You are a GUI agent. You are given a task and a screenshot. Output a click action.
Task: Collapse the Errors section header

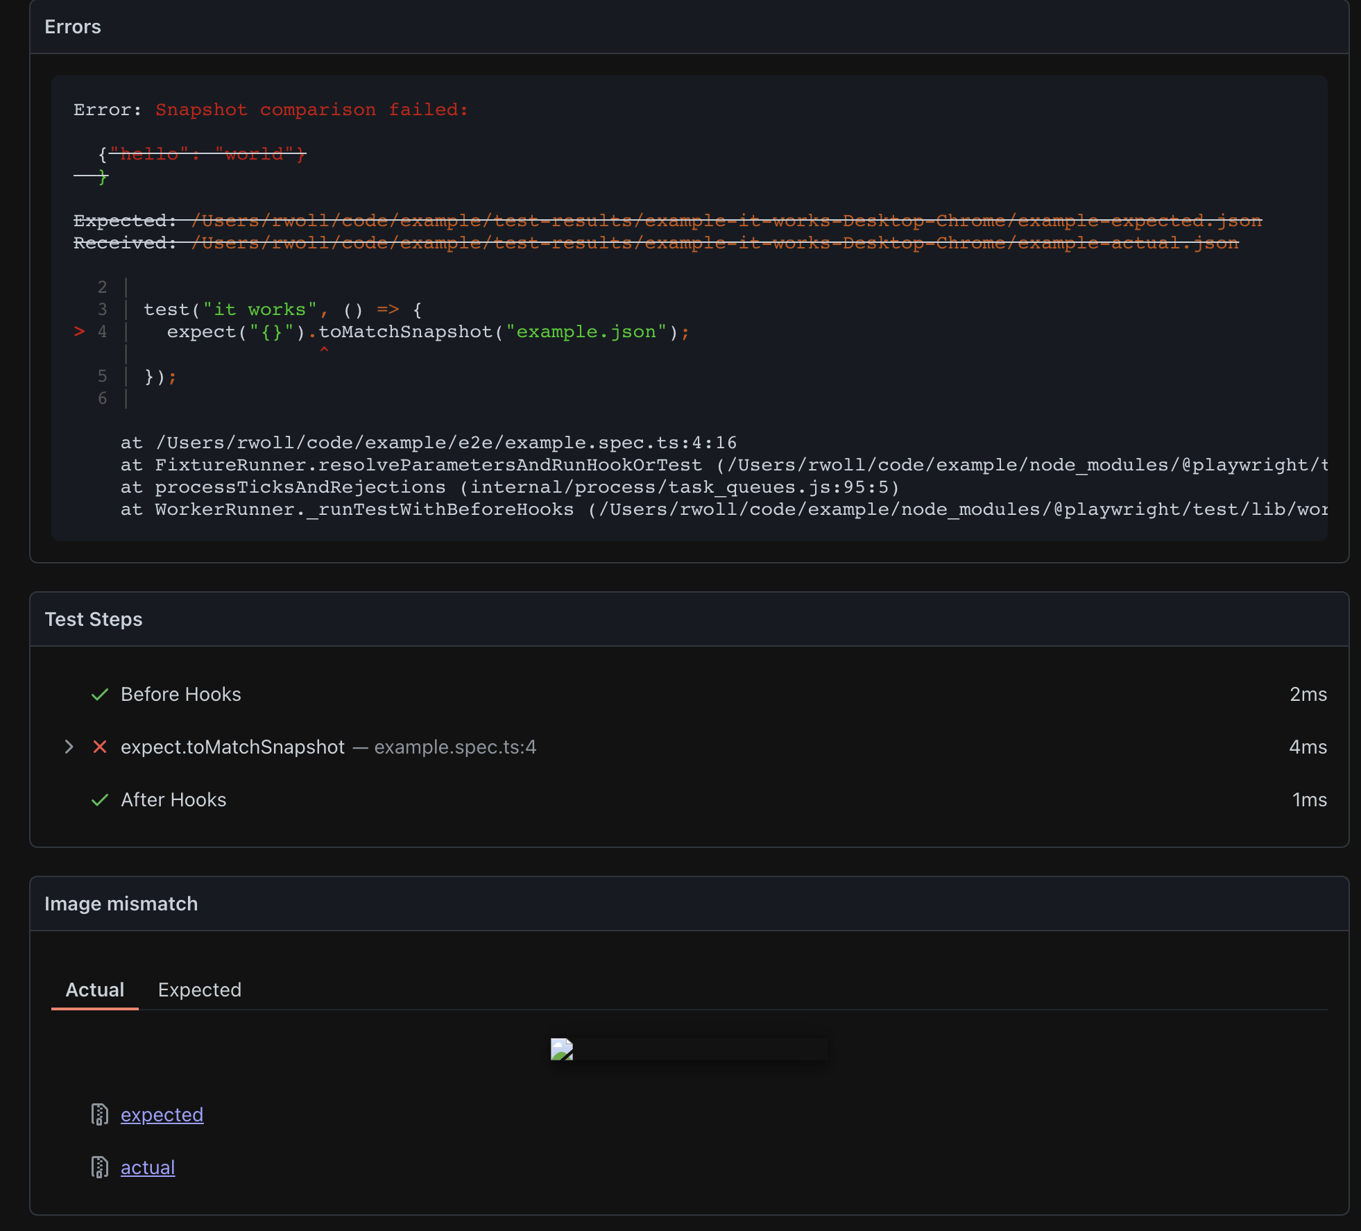point(73,26)
